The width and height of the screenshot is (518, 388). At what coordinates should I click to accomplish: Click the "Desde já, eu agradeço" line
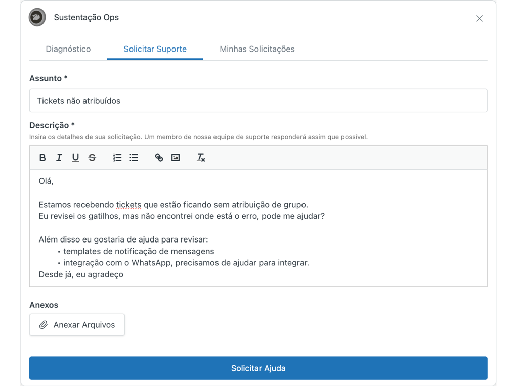tap(81, 274)
